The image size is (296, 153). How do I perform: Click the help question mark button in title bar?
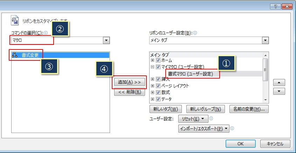click(275, 6)
